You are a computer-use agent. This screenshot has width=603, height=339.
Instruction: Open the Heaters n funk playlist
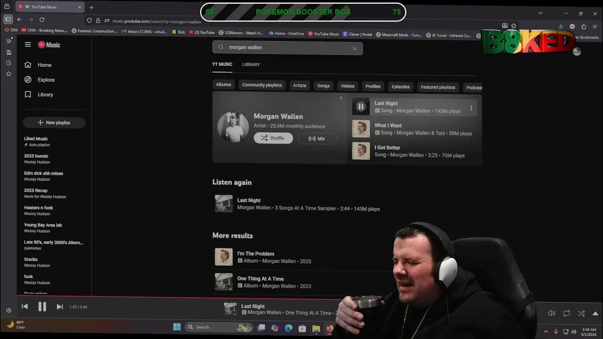tap(39, 210)
